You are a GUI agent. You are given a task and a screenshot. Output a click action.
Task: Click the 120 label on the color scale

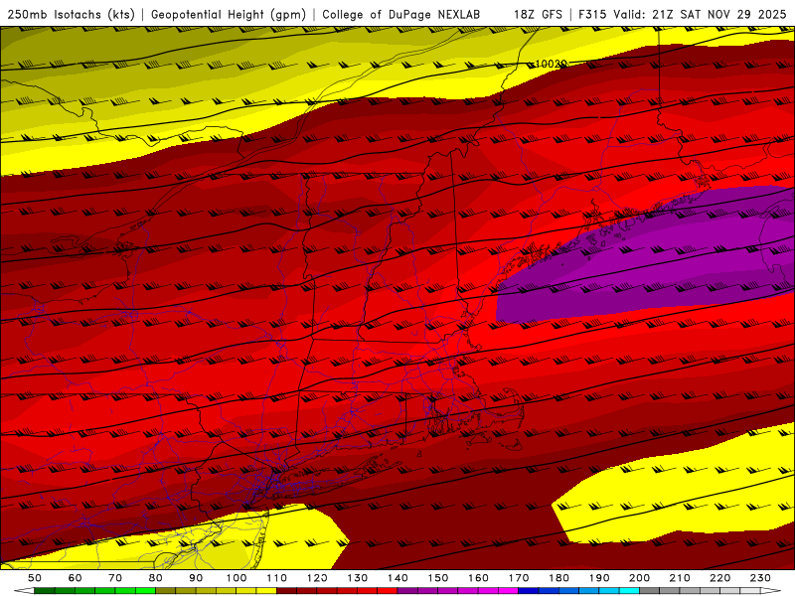coord(317,578)
